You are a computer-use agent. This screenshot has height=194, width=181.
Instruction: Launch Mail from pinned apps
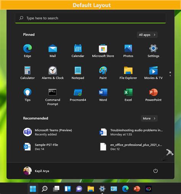click(53, 51)
